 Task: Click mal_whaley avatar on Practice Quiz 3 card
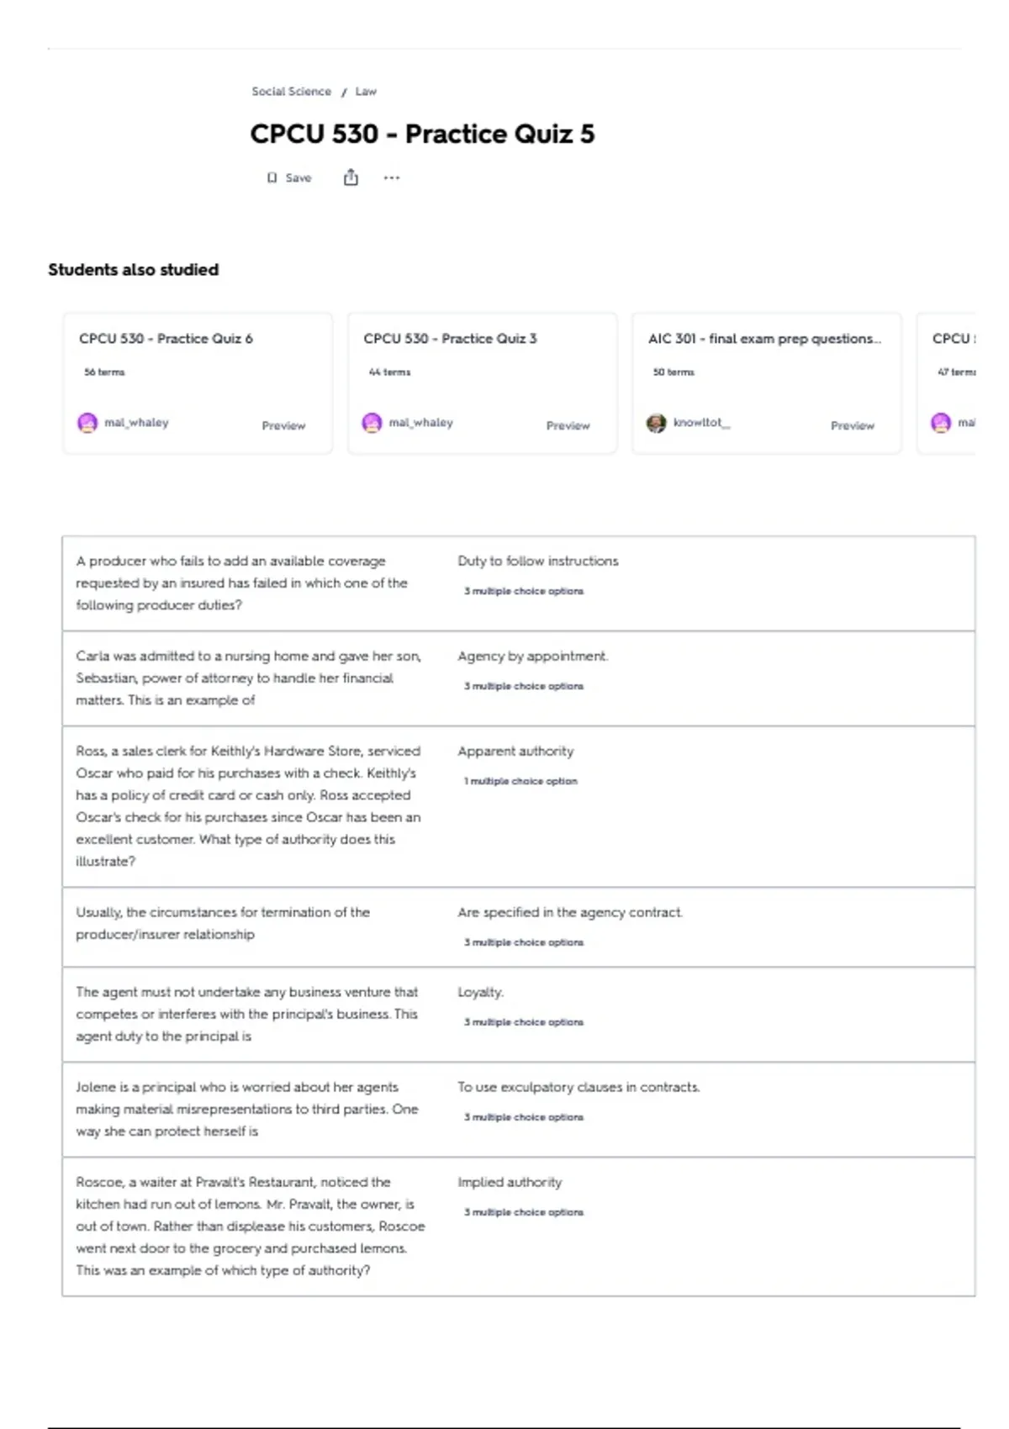[x=372, y=423]
